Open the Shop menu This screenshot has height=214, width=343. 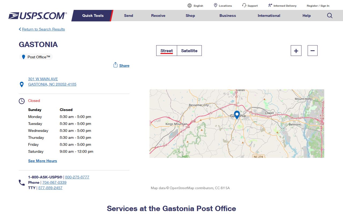click(190, 16)
